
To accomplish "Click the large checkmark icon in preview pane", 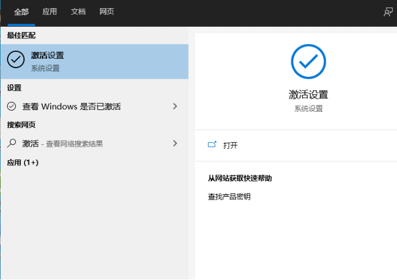I will 308,62.
